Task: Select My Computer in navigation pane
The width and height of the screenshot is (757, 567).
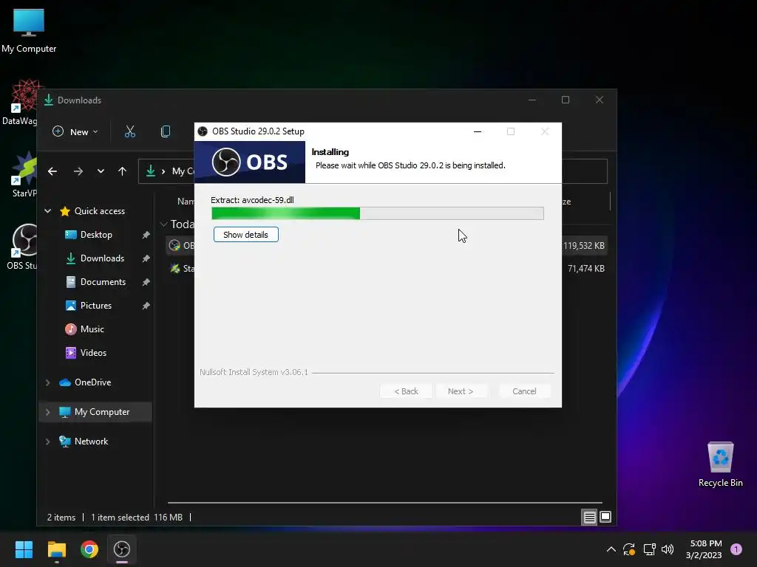Action: [102, 412]
